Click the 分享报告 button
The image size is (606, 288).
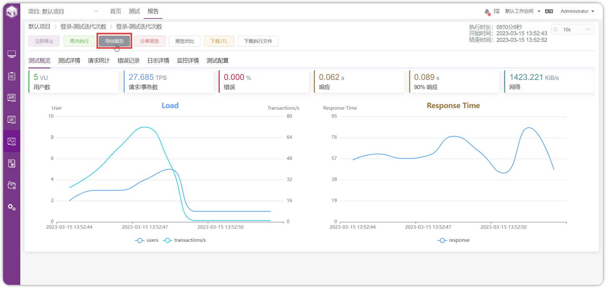(x=150, y=41)
